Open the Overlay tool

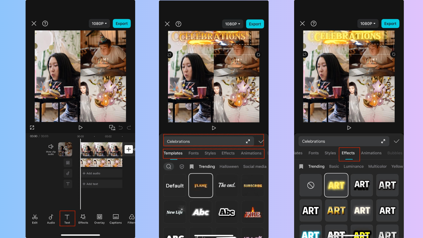click(99, 219)
